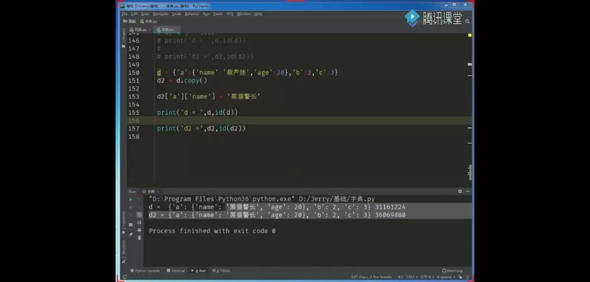Hide the Run tool window
This screenshot has width=590, height=282.
468,191
